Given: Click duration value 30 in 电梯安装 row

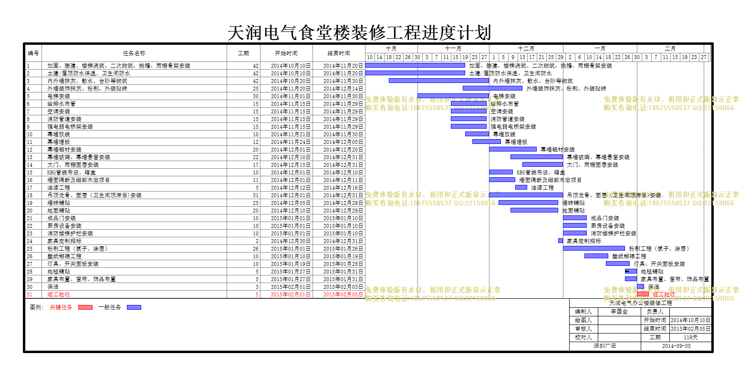Looking at the screenshot, I should tap(256, 96).
